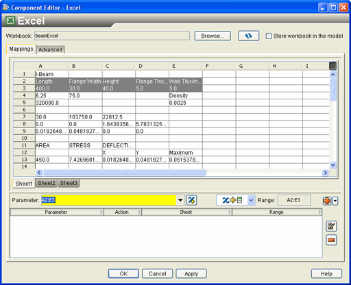This screenshot has width=351, height=285.
Task: Select the cell containing 6.25
Action: (52, 96)
